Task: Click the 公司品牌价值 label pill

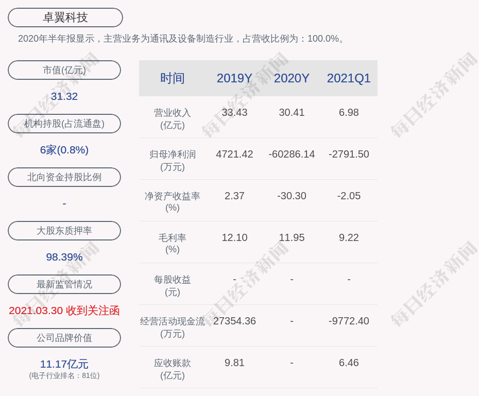Action: [64, 338]
